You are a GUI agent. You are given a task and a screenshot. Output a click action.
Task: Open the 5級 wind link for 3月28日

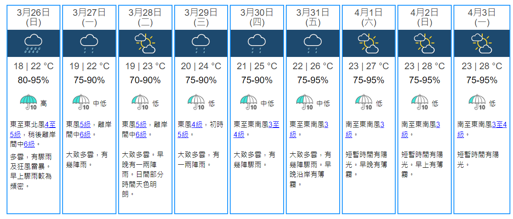[x=141, y=125]
